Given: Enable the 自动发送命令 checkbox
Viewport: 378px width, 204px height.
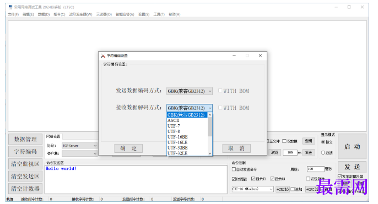Looking at the screenshot, I should click(x=244, y=169).
